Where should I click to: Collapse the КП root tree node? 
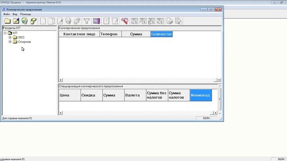(5, 33)
